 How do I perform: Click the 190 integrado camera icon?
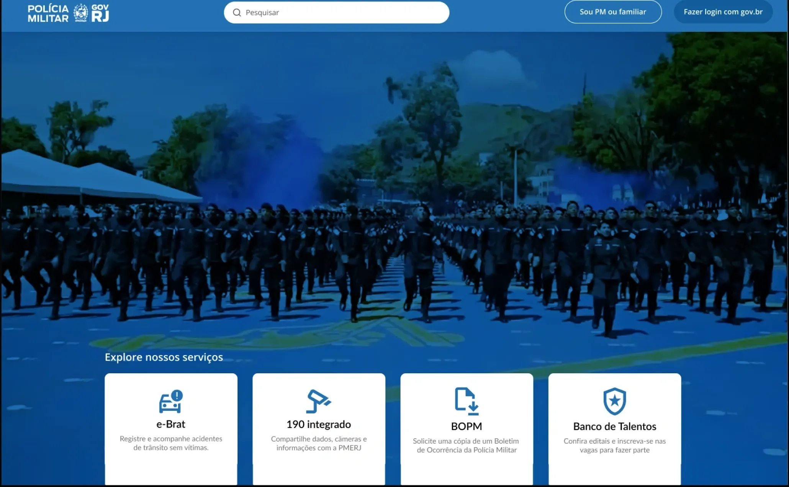319,401
